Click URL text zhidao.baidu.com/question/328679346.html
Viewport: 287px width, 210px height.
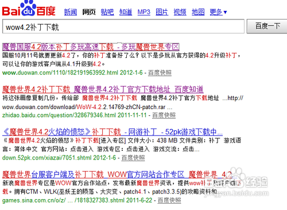click(x=59, y=115)
